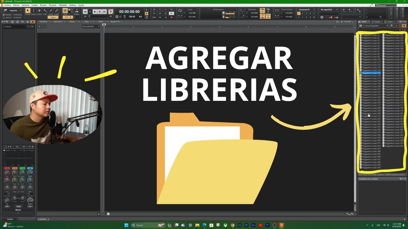The height and width of the screenshot is (229, 408).
Task: Select Reggaeton Loops (50) file
Action: (370, 167)
